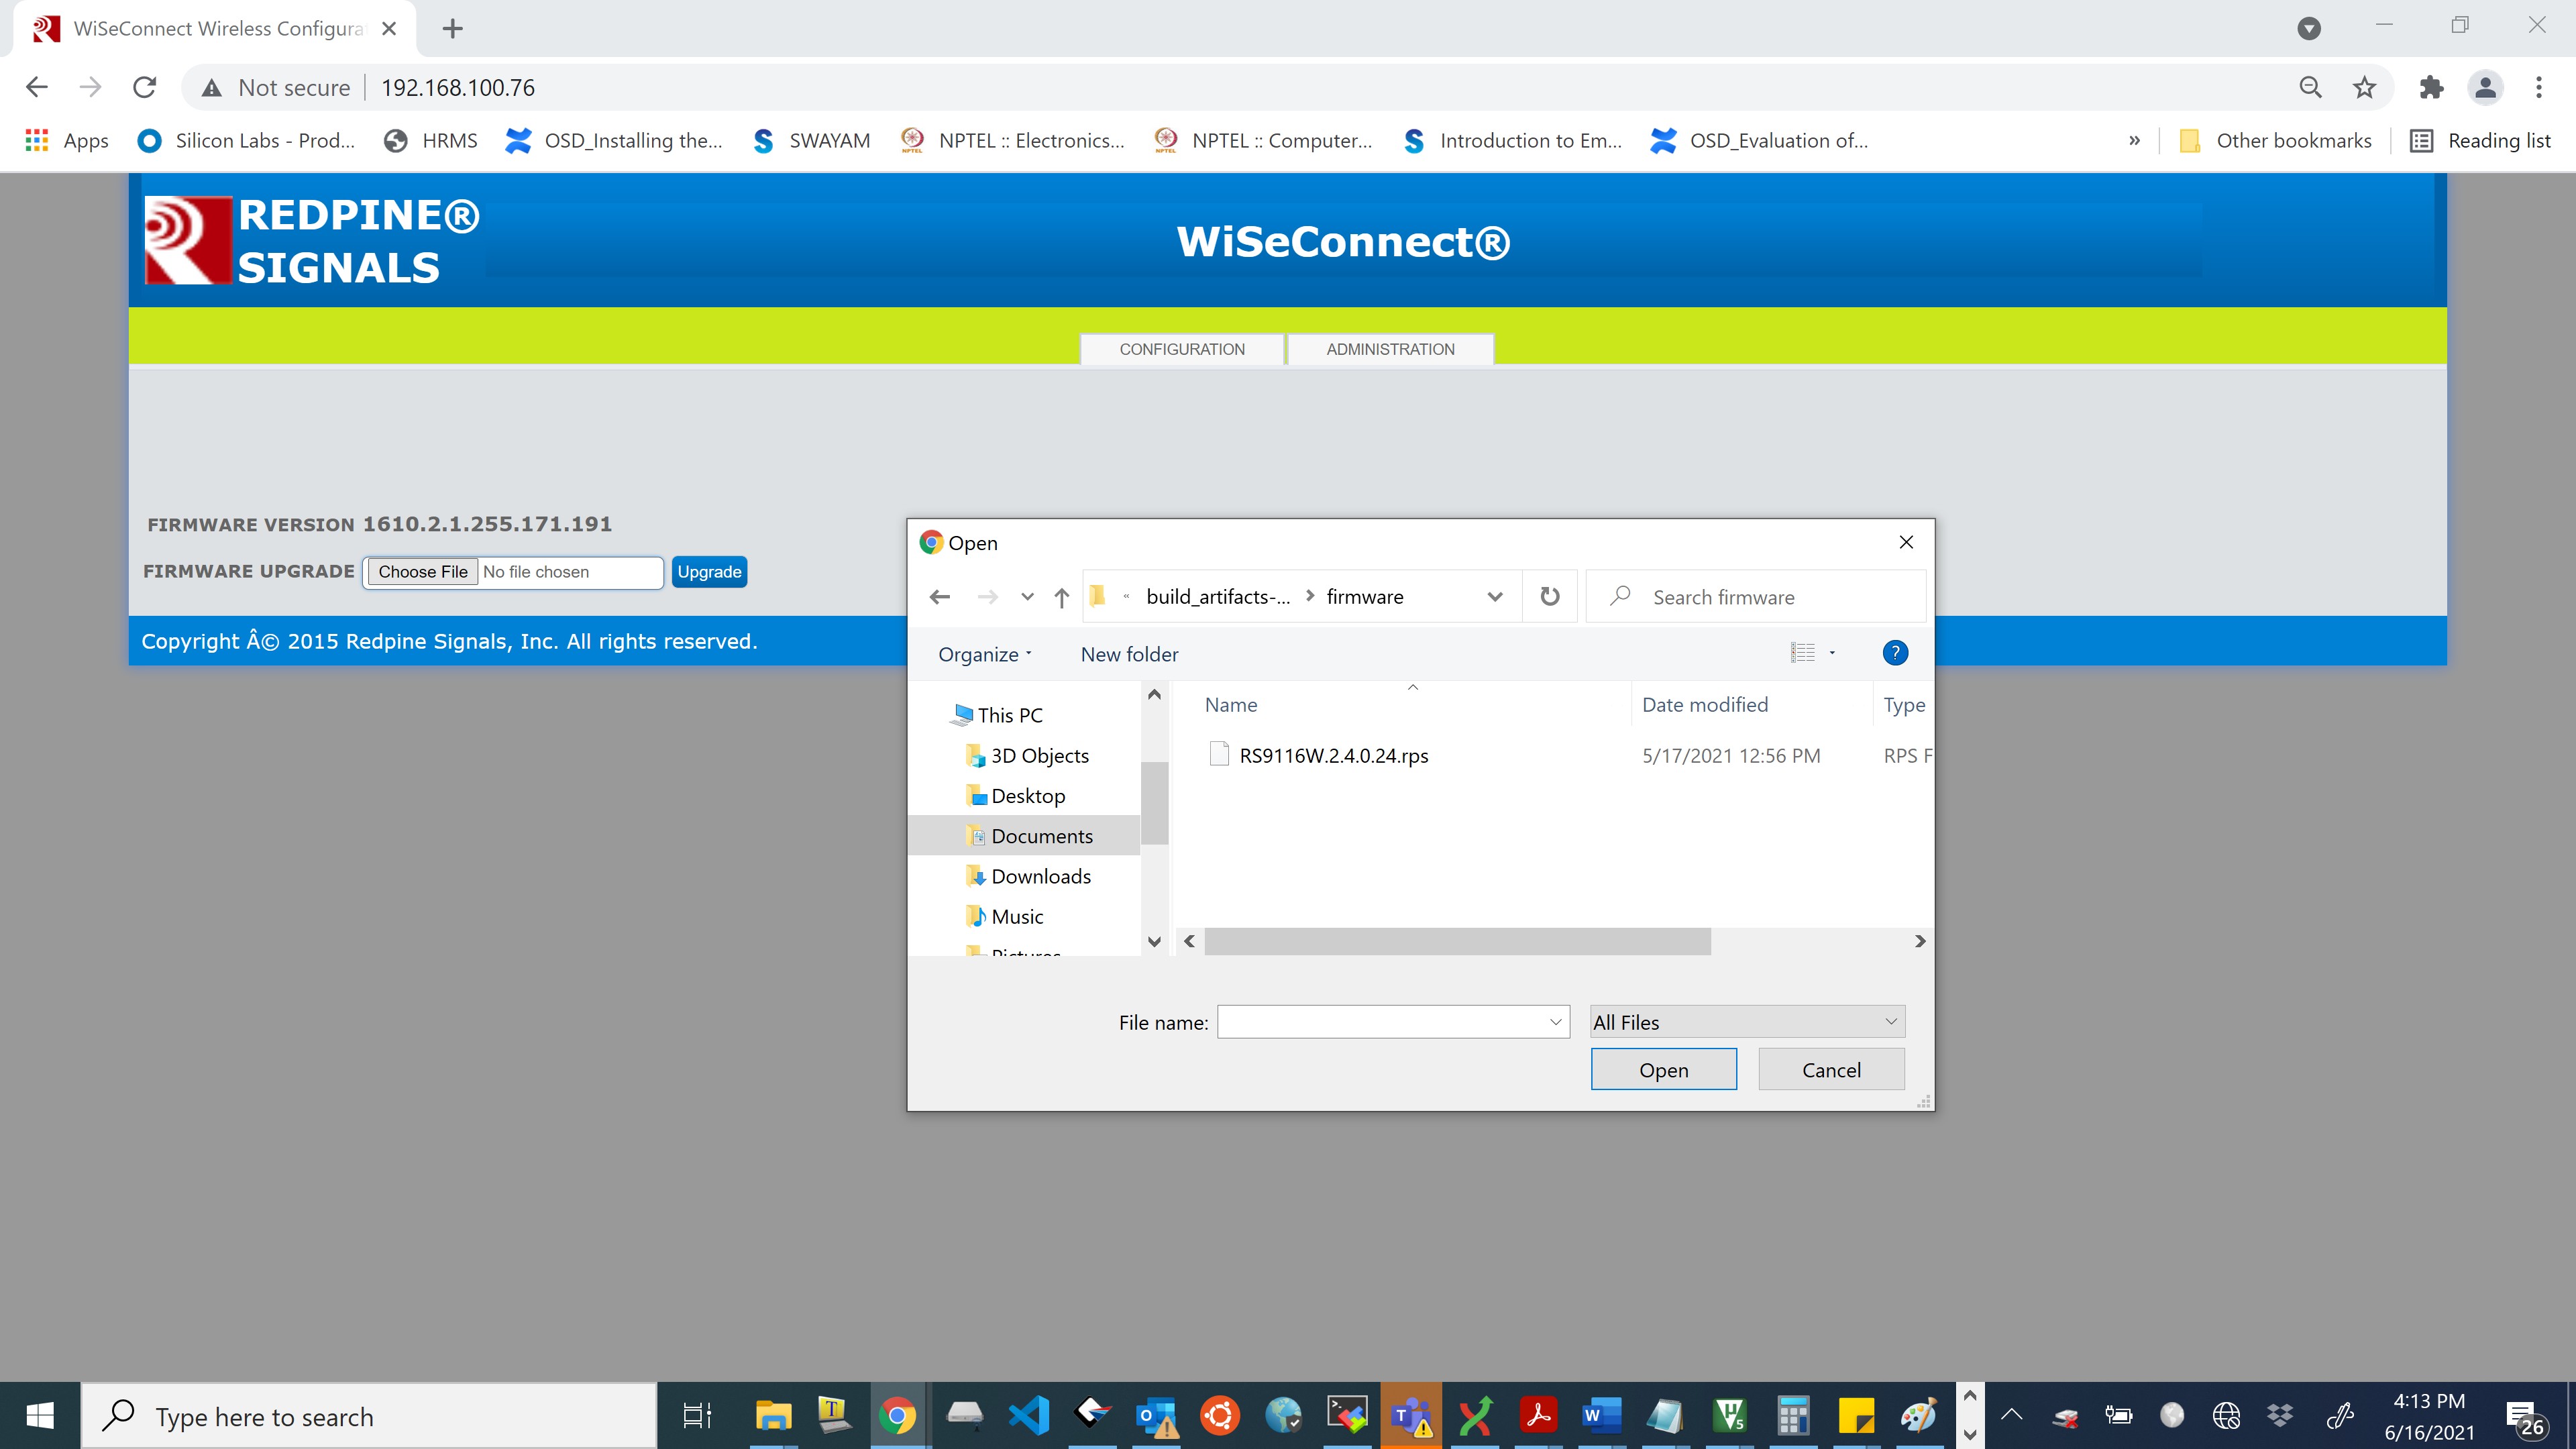This screenshot has width=2576, height=1449.
Task: Open the address path previous locations dropdown
Action: (1494, 597)
